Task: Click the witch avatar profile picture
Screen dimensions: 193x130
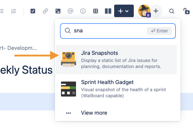Action: 144,11
